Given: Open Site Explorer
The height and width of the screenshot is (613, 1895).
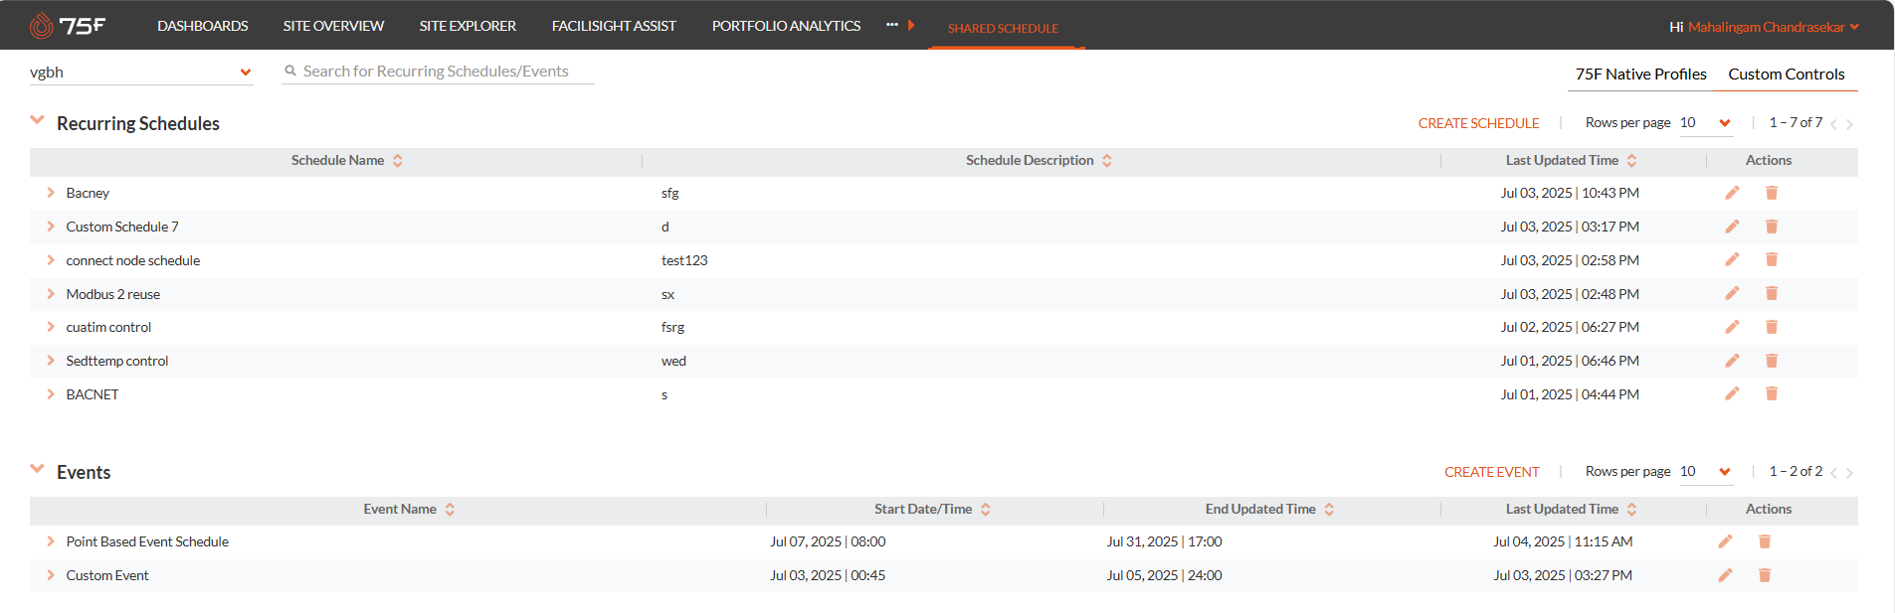Looking at the screenshot, I should [468, 26].
